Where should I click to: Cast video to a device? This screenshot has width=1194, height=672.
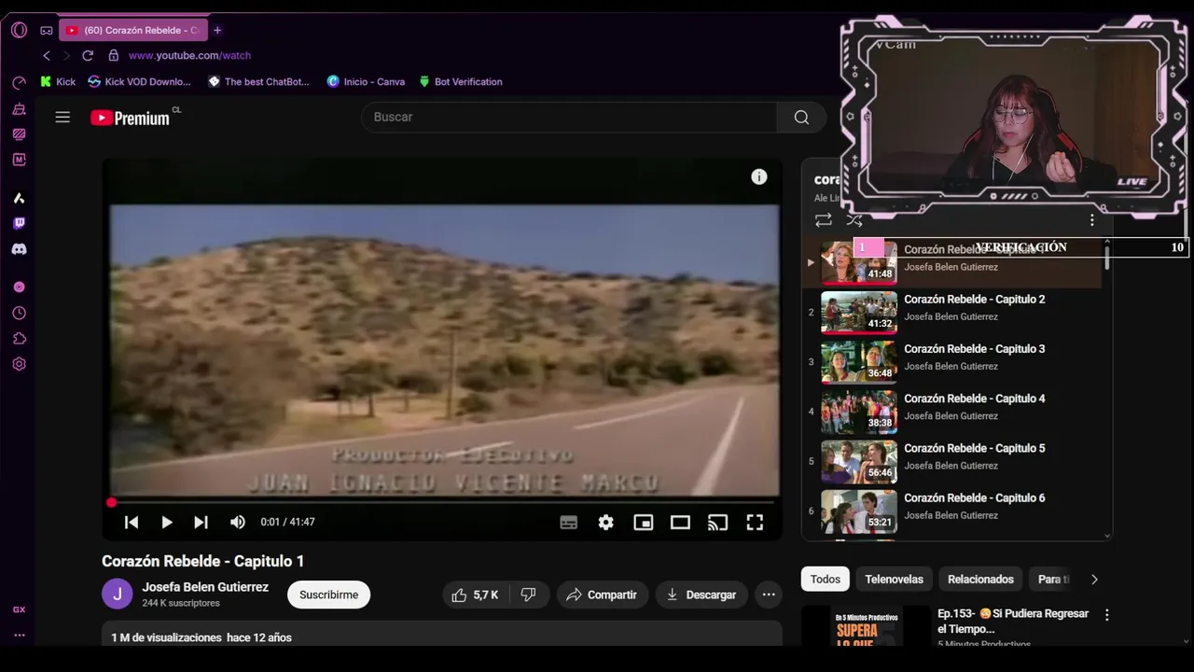click(717, 523)
